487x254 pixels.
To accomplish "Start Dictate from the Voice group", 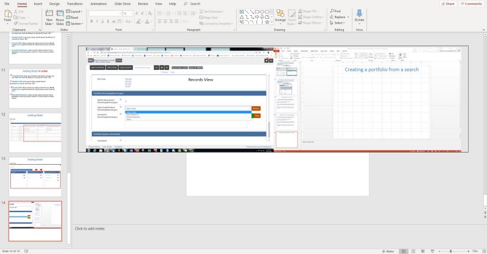I will 359,16.
